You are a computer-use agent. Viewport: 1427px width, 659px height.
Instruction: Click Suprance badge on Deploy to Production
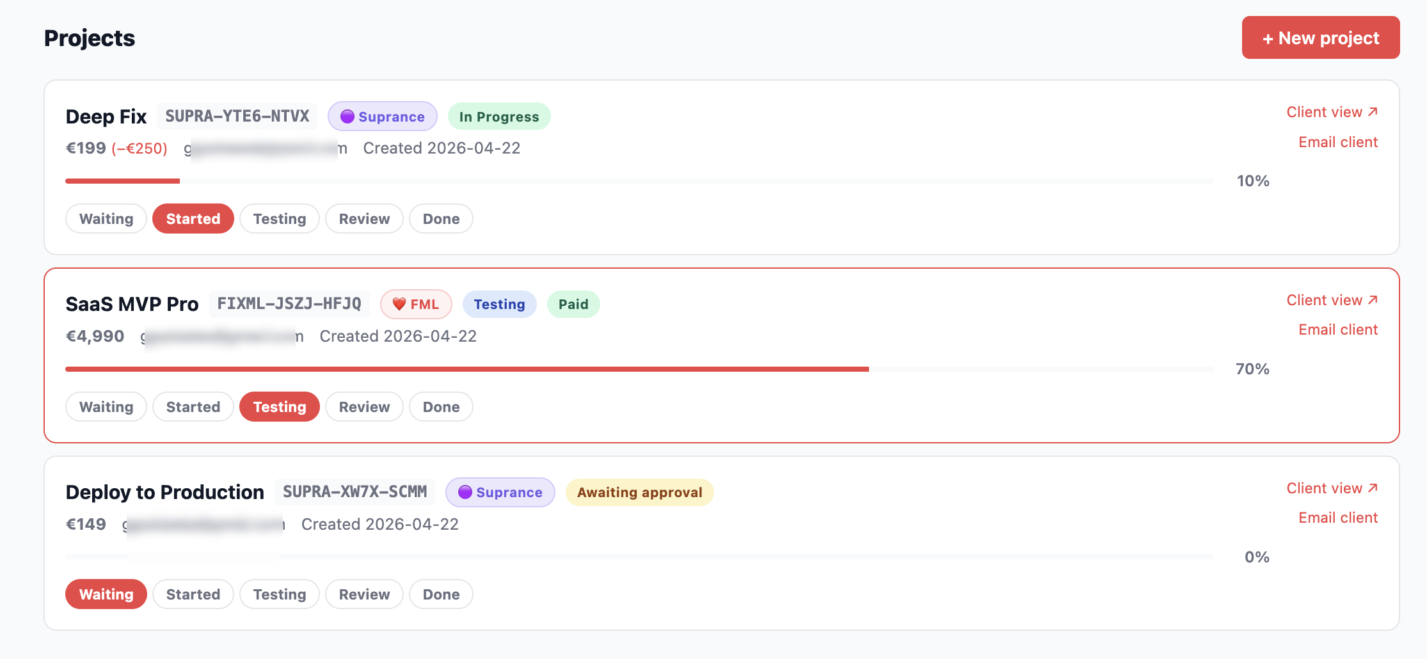point(500,492)
